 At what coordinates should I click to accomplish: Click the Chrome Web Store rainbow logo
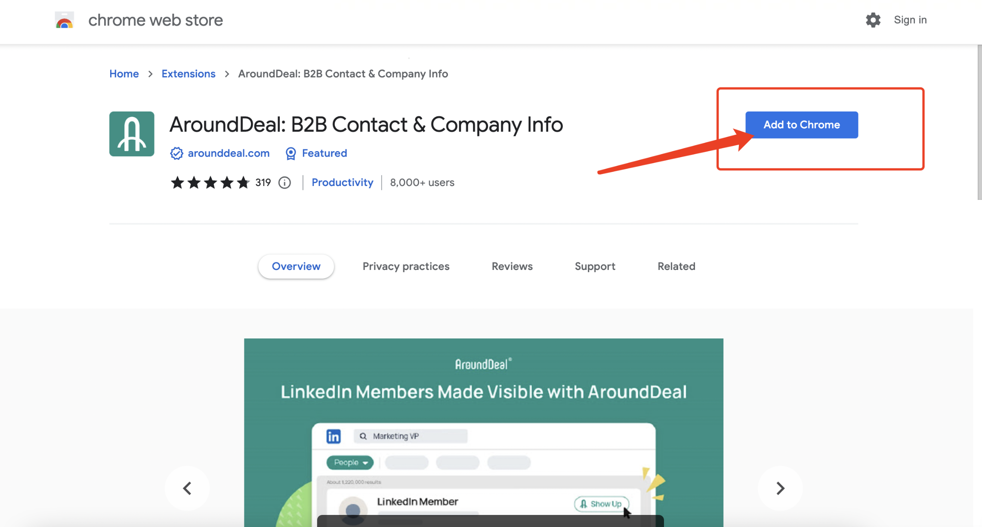pos(65,20)
